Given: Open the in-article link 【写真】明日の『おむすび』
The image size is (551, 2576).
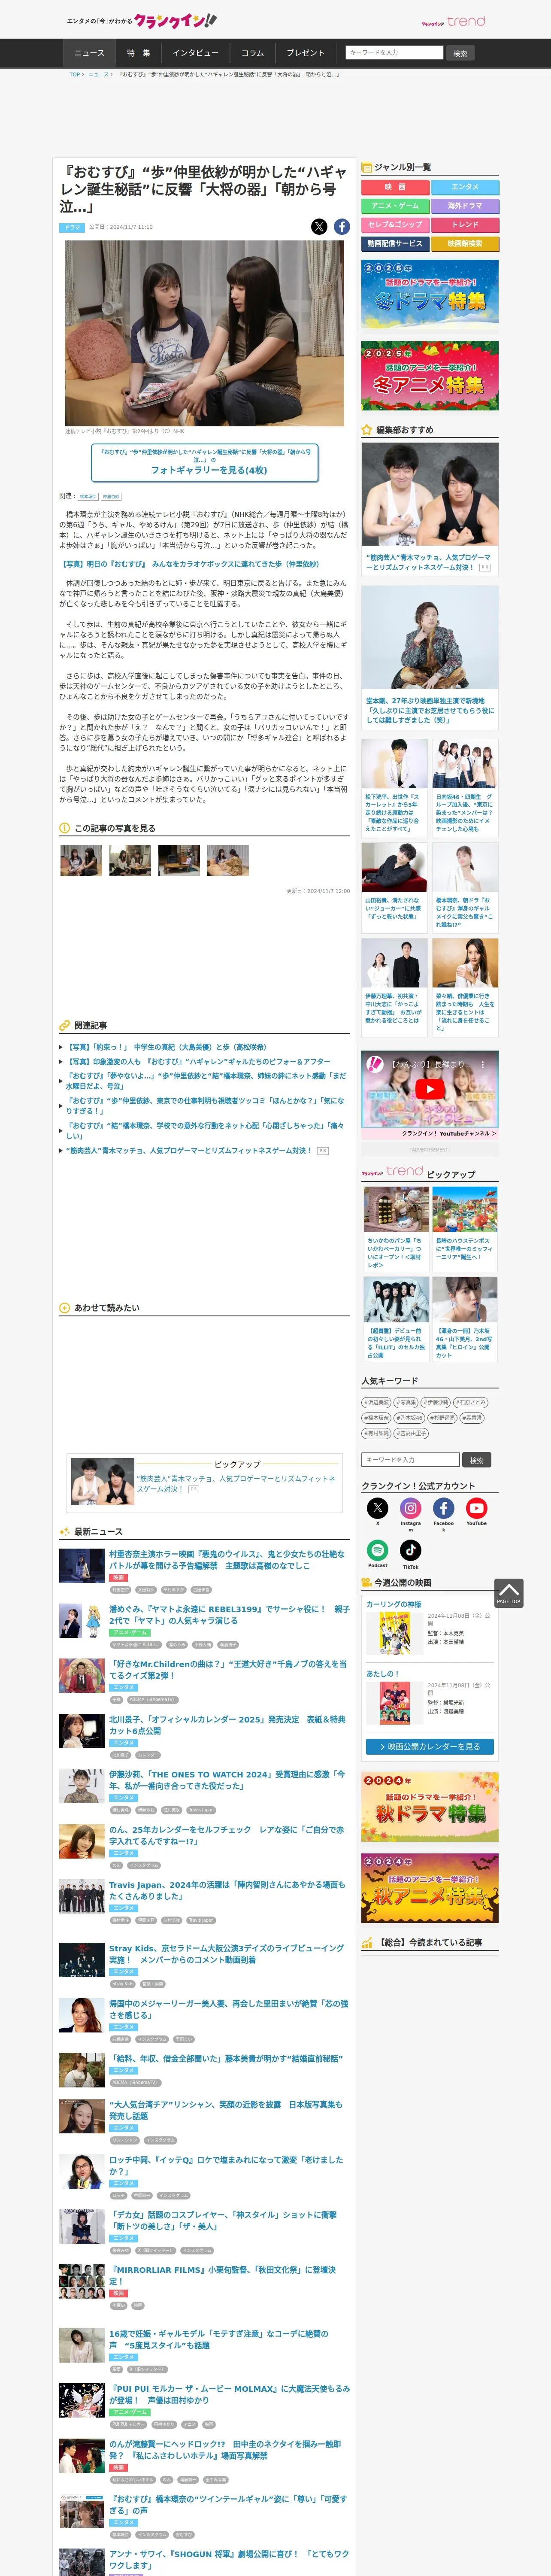Looking at the screenshot, I should click(x=191, y=564).
